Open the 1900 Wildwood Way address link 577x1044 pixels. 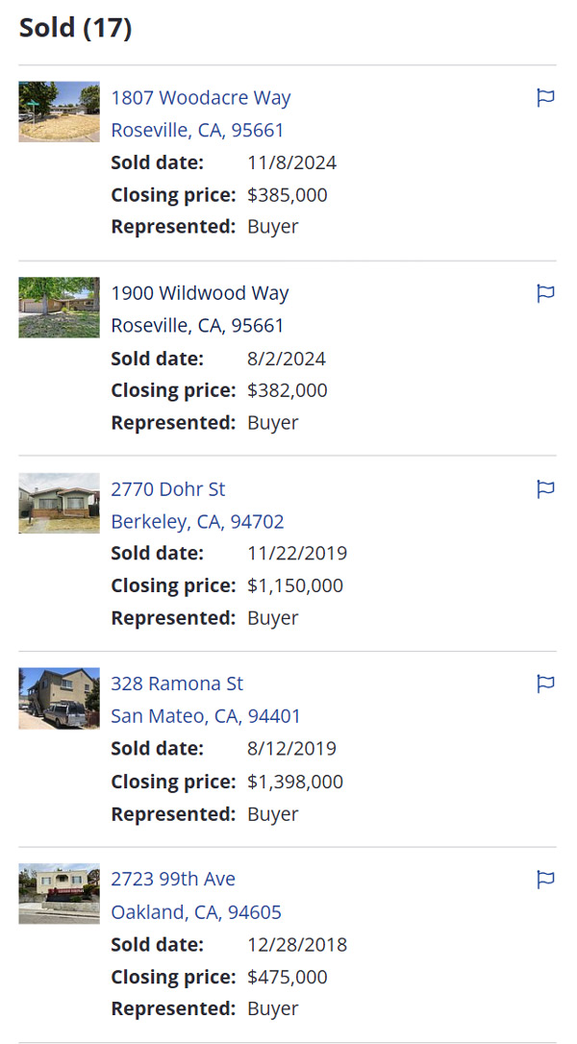pos(200,293)
